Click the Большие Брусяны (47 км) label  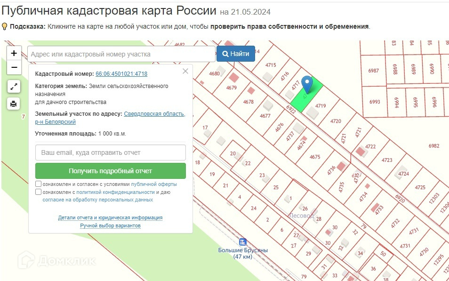(243, 254)
